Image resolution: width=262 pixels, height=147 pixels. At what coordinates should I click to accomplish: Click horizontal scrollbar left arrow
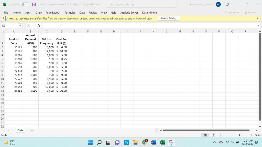(161, 130)
